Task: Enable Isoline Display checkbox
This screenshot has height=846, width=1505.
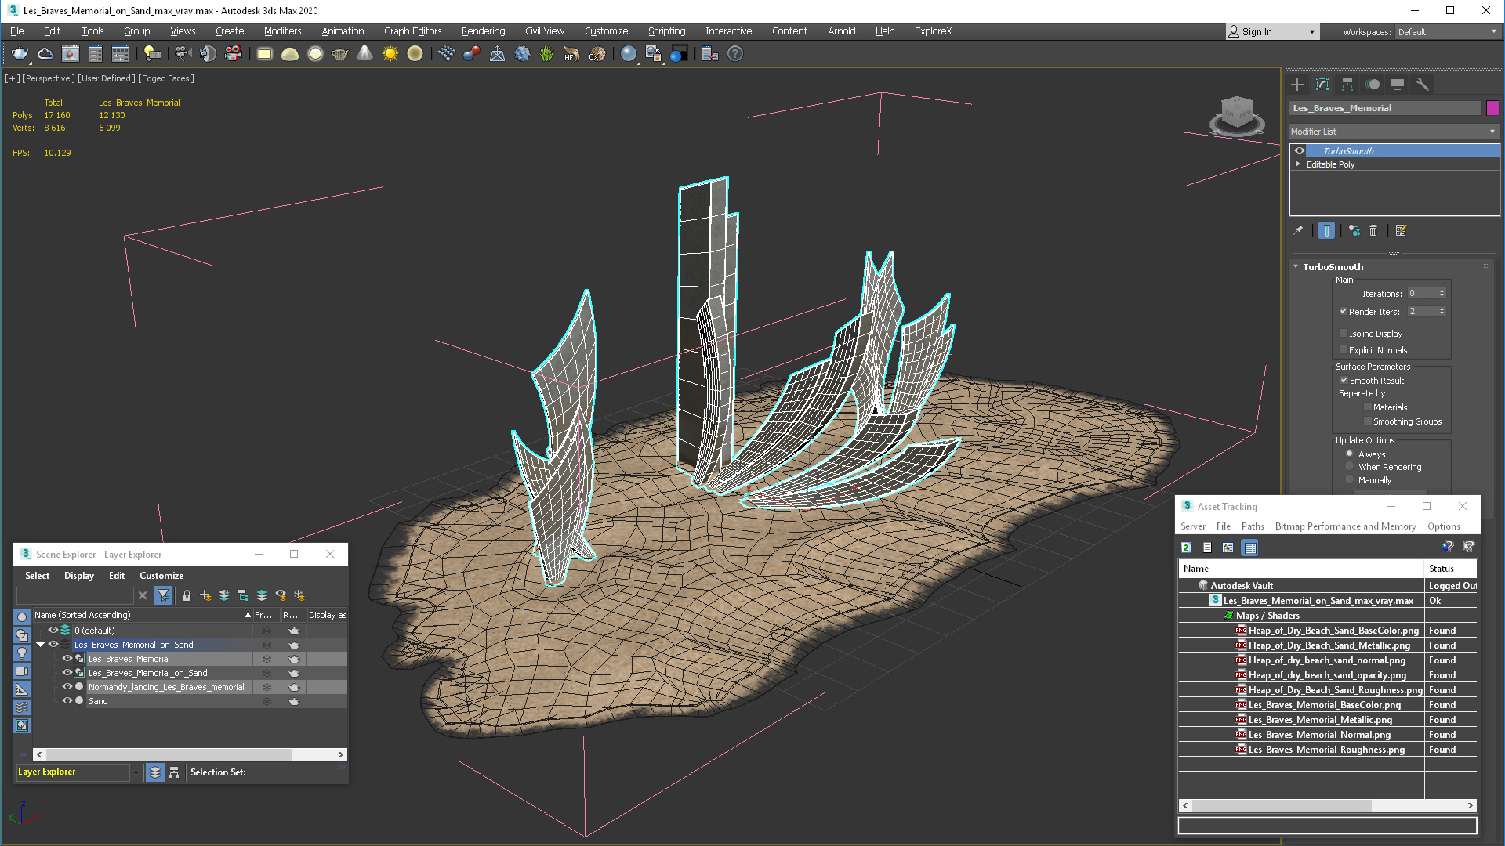Action: coord(1344,334)
